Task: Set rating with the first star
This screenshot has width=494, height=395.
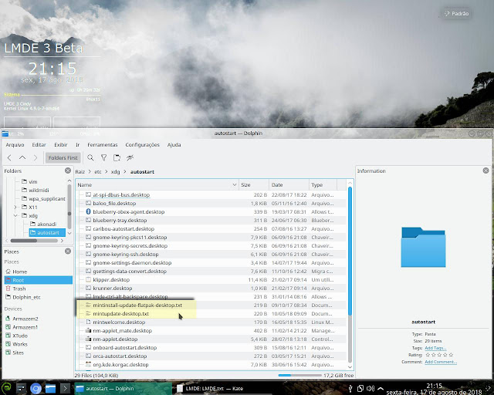Action: 428,355
